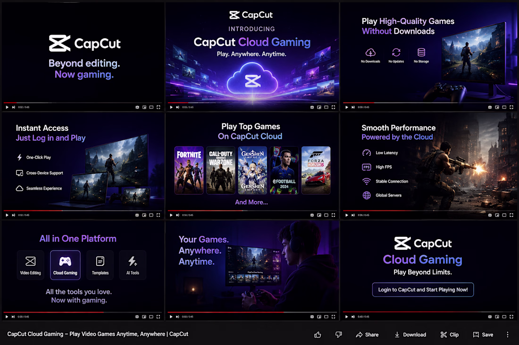
Task: Open settings gear in 'Instant Access' frame
Action: point(137,215)
